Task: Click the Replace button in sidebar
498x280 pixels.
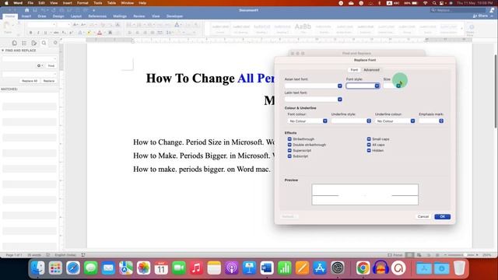Action: 49,81
